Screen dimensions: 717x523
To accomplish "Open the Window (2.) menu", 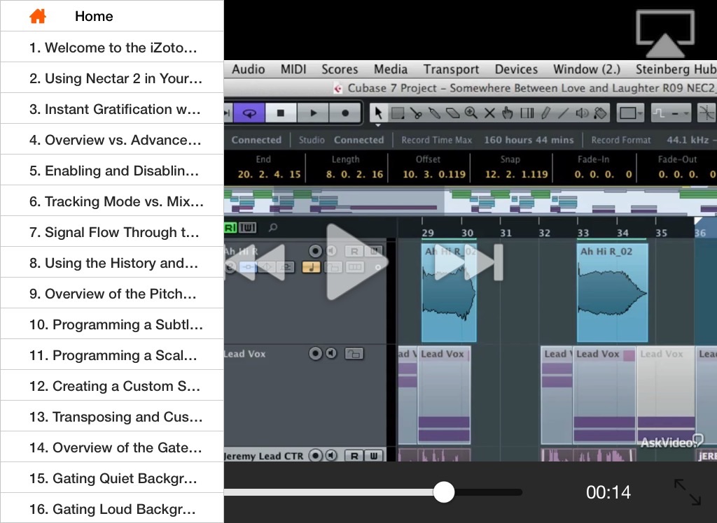I will point(587,69).
